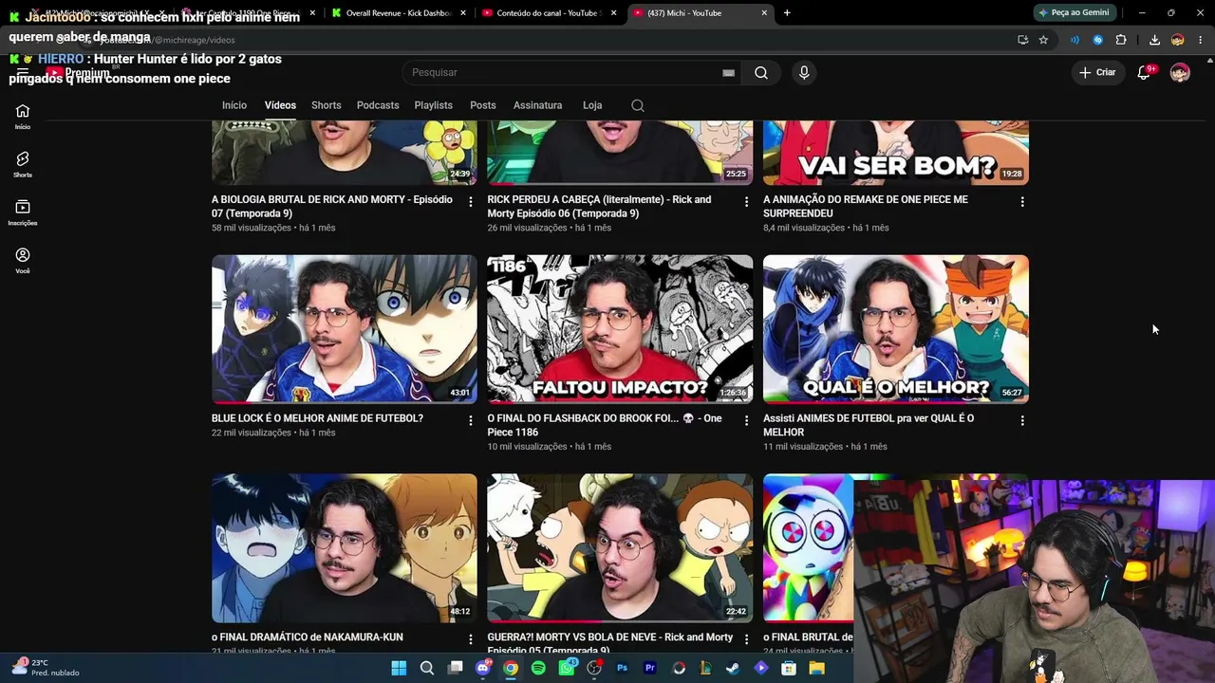Viewport: 1215px width, 683px height.
Task: Open the Windows Start menu
Action: tap(399, 668)
